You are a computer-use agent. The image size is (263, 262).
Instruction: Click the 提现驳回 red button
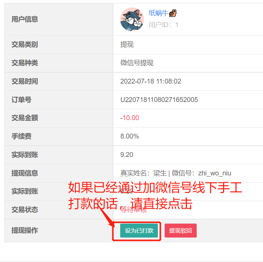180,230
